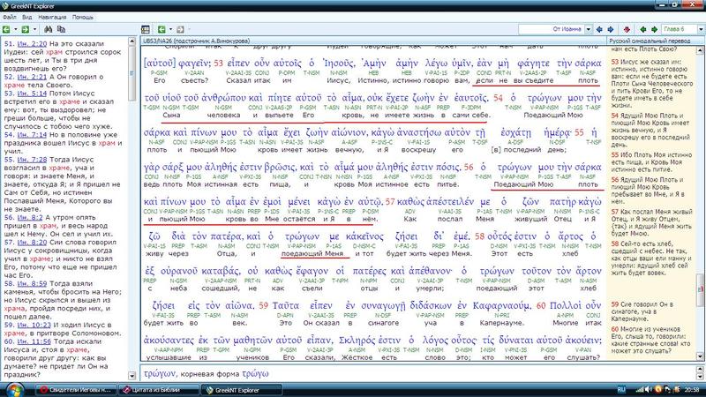
Task: Open the Файл menu
Action: point(11,17)
